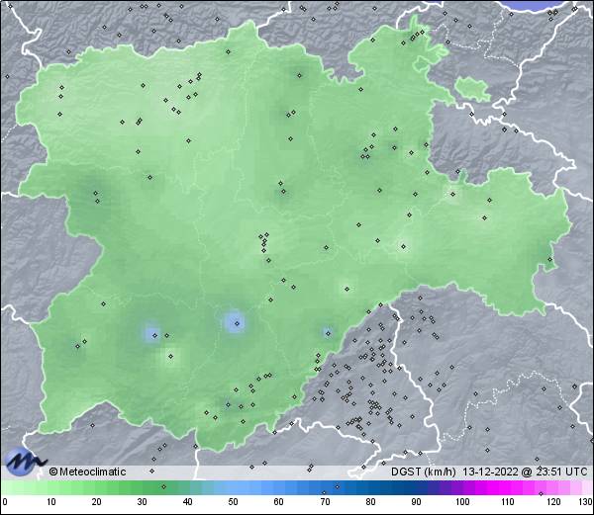Image resolution: width=594 pixels, height=515 pixels.
Task: Click the date 13-12-2022
Action: [x=490, y=472]
